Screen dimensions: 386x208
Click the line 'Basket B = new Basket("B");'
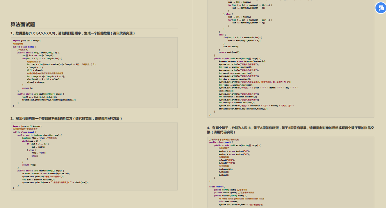tap(234, 154)
